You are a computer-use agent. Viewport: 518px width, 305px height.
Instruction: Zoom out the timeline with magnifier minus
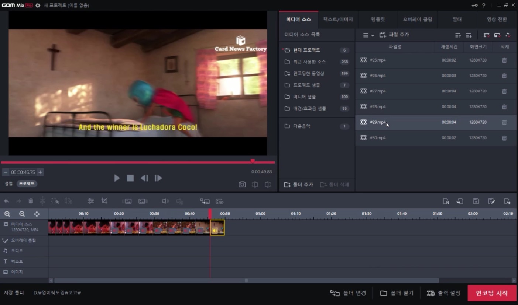[x=22, y=214]
